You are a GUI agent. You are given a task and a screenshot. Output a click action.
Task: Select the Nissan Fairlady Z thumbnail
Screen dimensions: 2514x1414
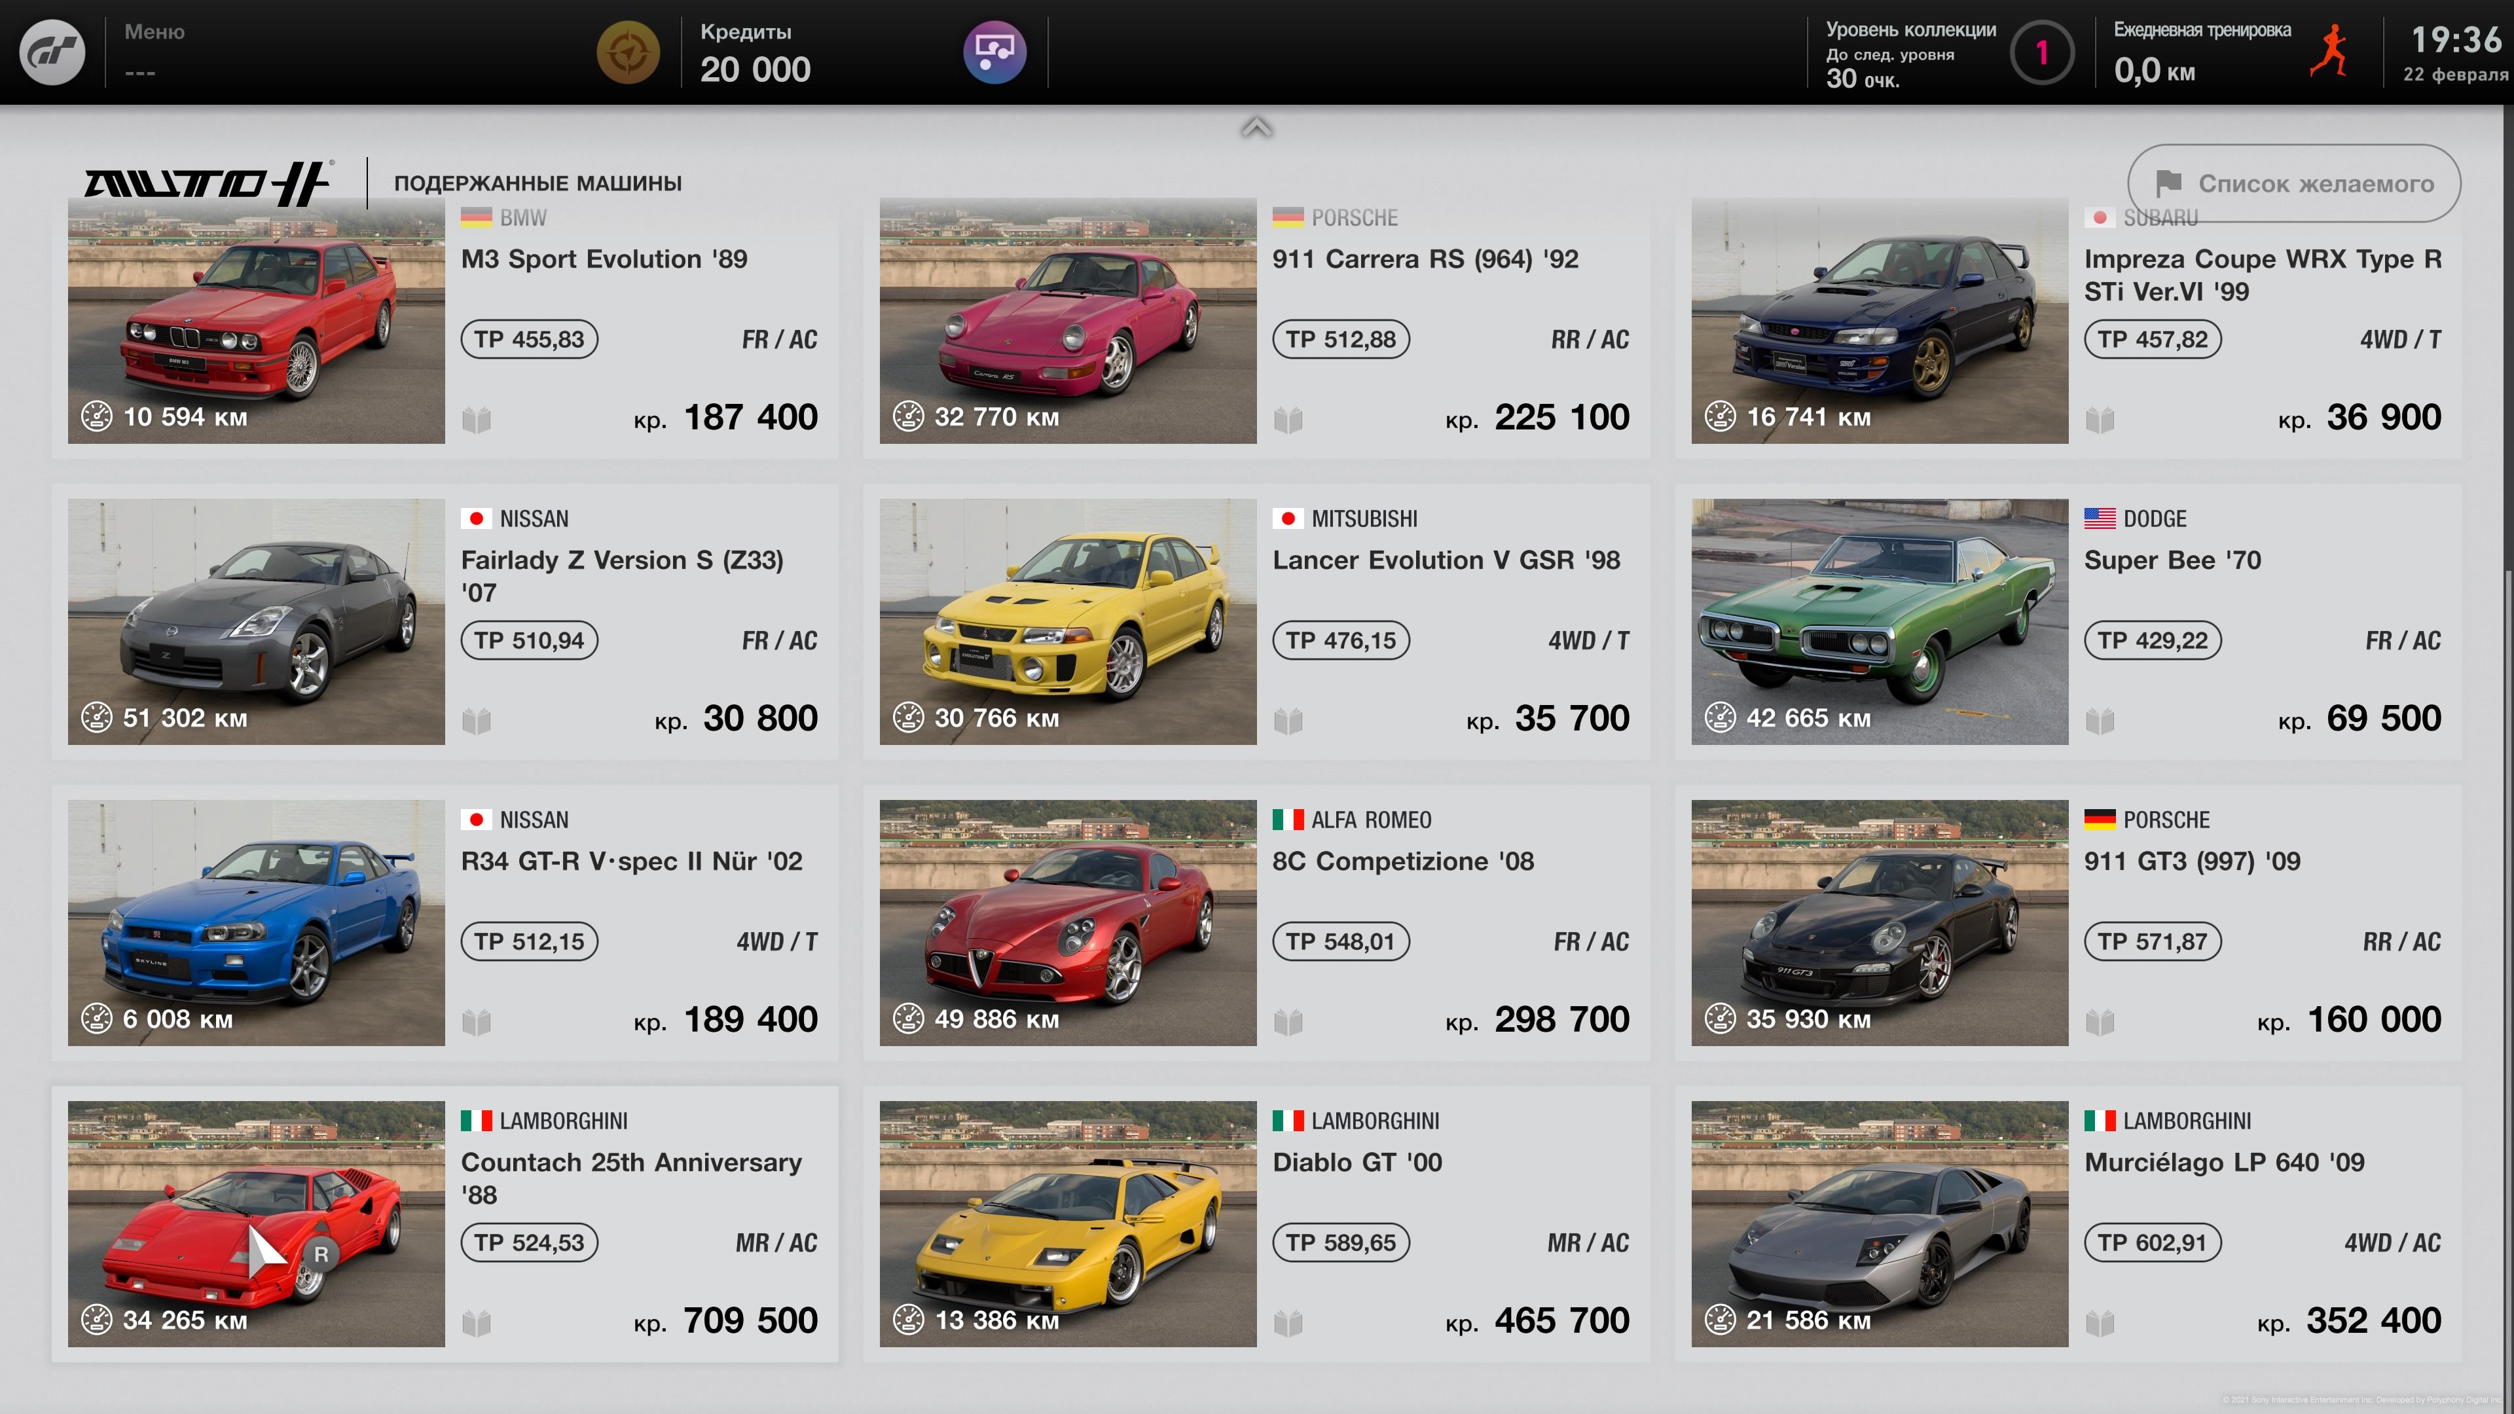[x=256, y=622]
